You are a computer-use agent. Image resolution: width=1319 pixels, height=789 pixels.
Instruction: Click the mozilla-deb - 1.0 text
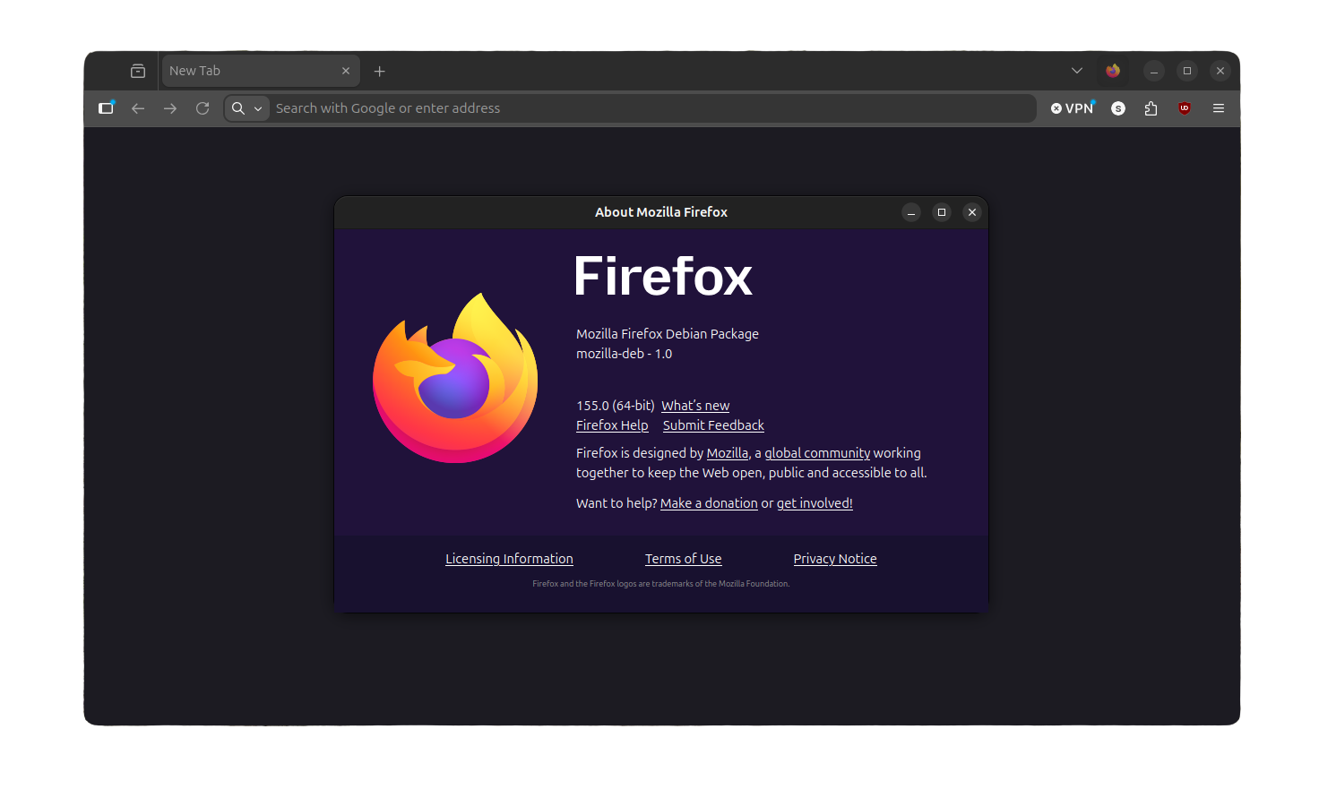(x=624, y=354)
